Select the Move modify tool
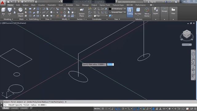The height and width of the screenshot is (111, 197). click(x=65, y=9)
